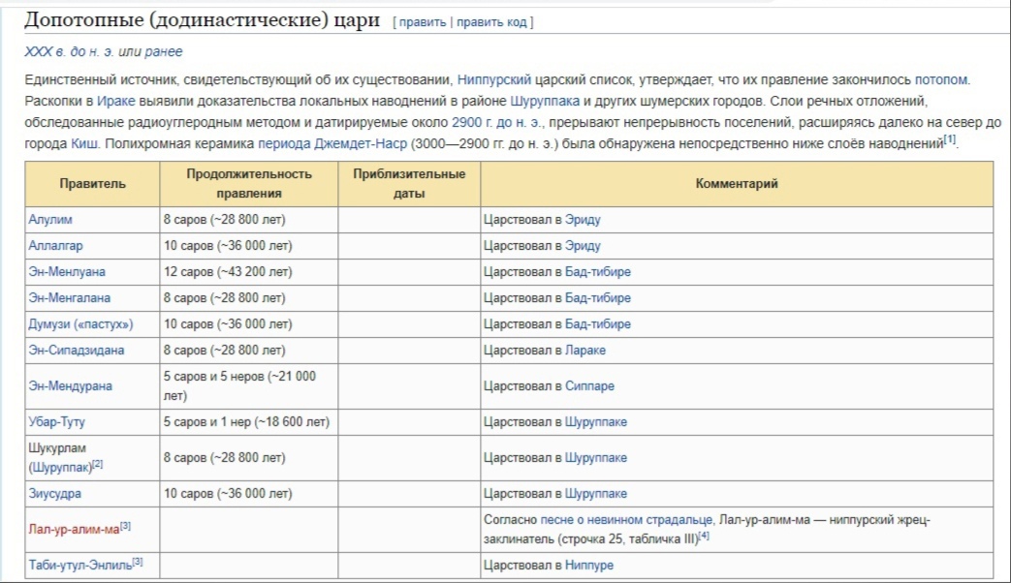Open red link 'Лал-ур-алим-ма'
This screenshot has width=1011, height=583.
pyautogui.click(x=74, y=530)
